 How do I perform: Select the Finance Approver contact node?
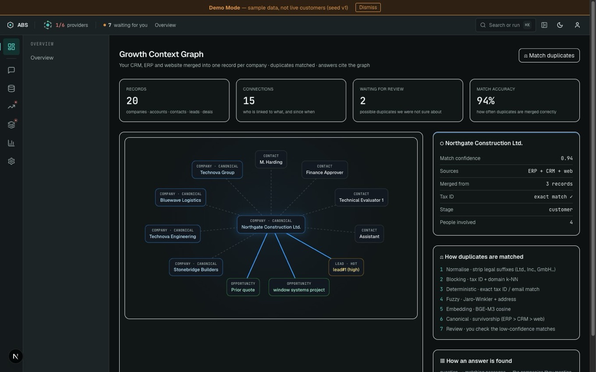click(x=324, y=169)
